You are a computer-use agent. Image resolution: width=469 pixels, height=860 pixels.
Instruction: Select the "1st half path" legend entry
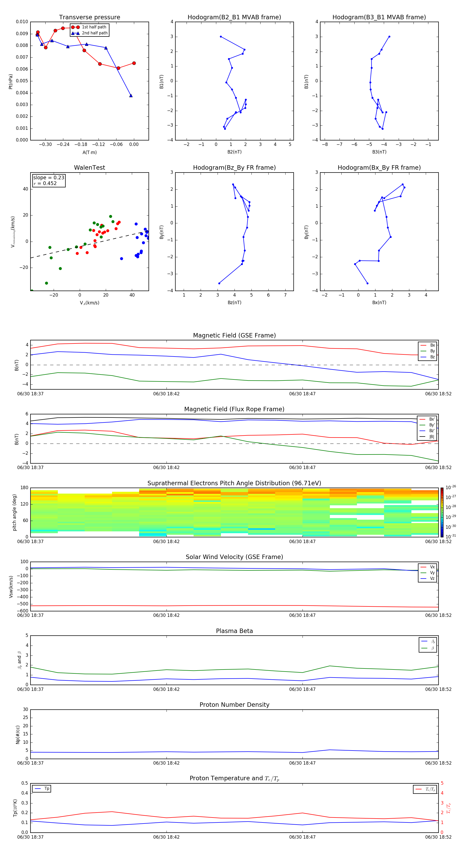click(89, 27)
